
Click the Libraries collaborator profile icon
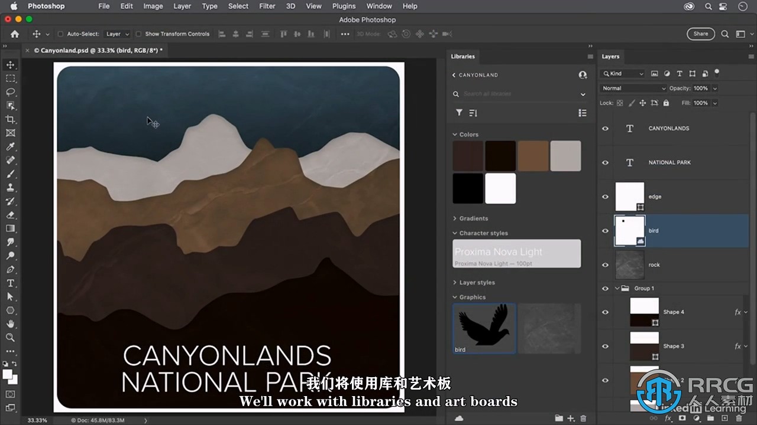[583, 75]
